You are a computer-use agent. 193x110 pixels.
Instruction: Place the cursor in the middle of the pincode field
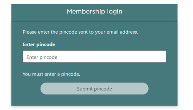coord(94,57)
